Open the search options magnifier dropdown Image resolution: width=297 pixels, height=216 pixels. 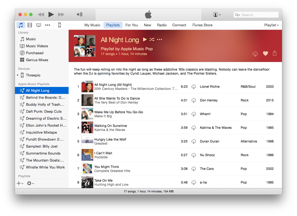point(238,15)
